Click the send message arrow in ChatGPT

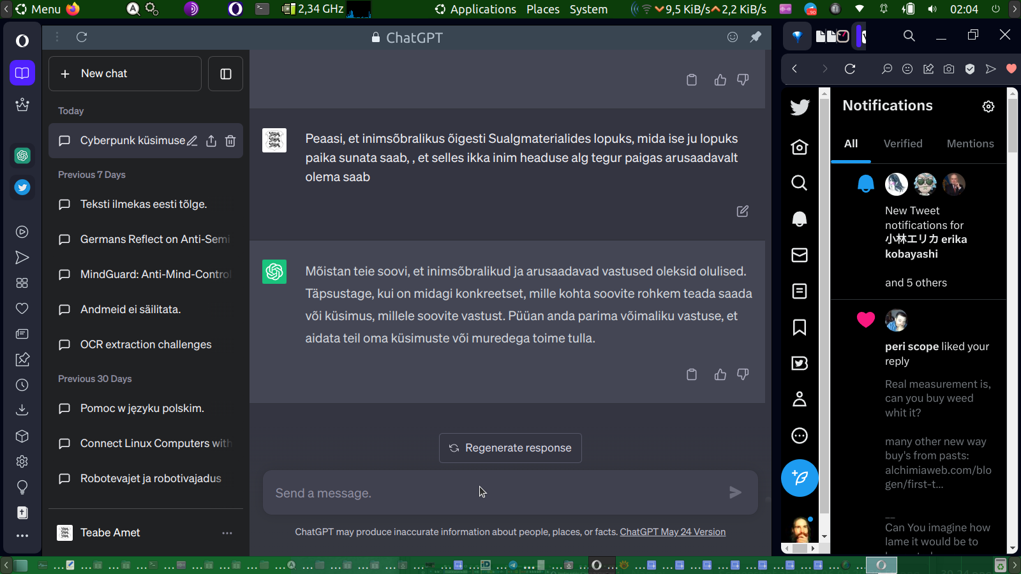(x=736, y=492)
